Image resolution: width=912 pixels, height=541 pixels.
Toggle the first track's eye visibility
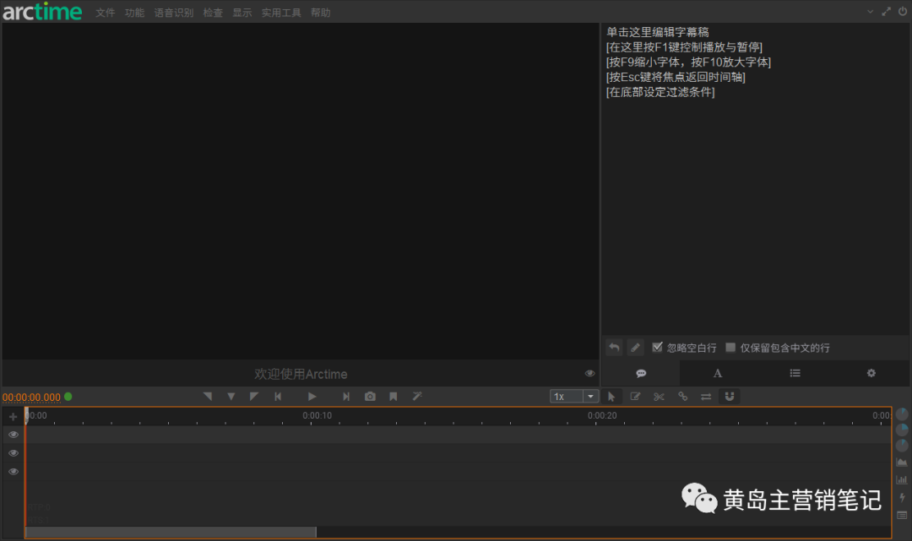[13, 435]
